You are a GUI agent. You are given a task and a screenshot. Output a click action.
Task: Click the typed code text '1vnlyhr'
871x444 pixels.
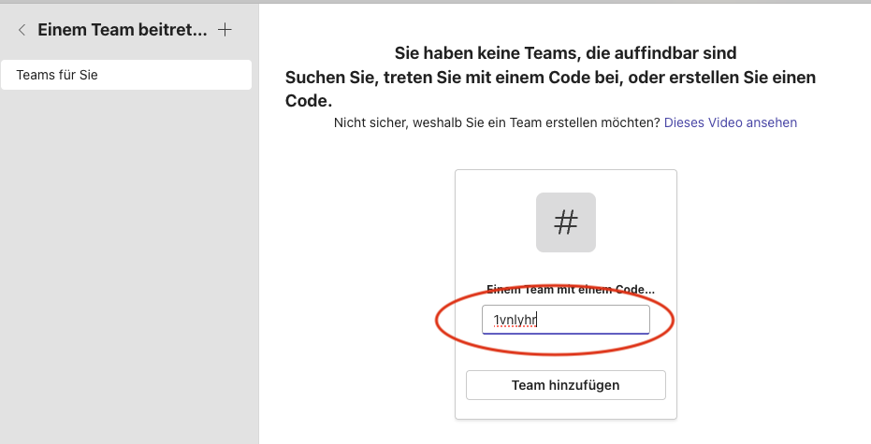pos(515,320)
